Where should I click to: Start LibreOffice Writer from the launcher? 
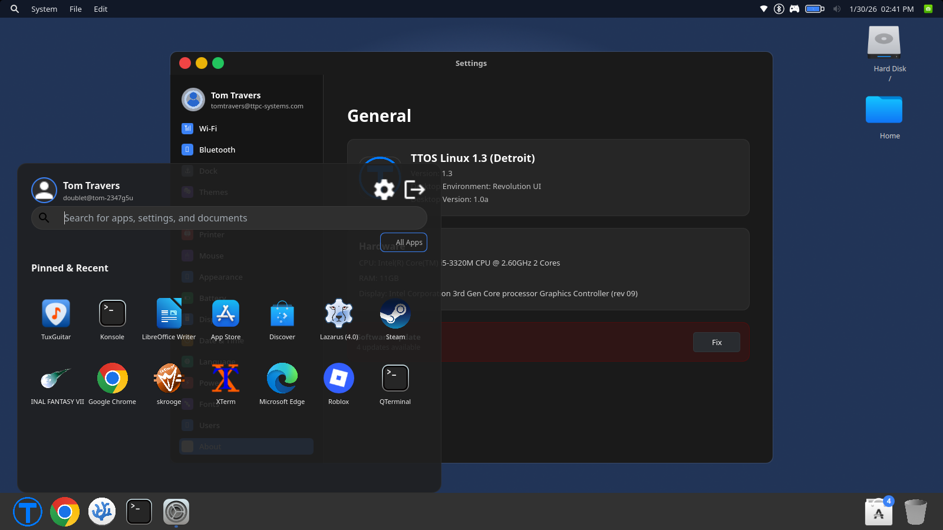(x=169, y=313)
